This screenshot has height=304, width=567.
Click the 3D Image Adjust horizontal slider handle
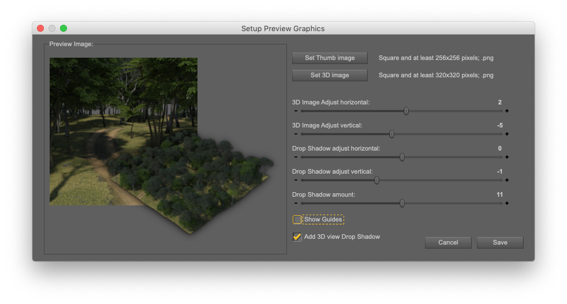tap(406, 111)
